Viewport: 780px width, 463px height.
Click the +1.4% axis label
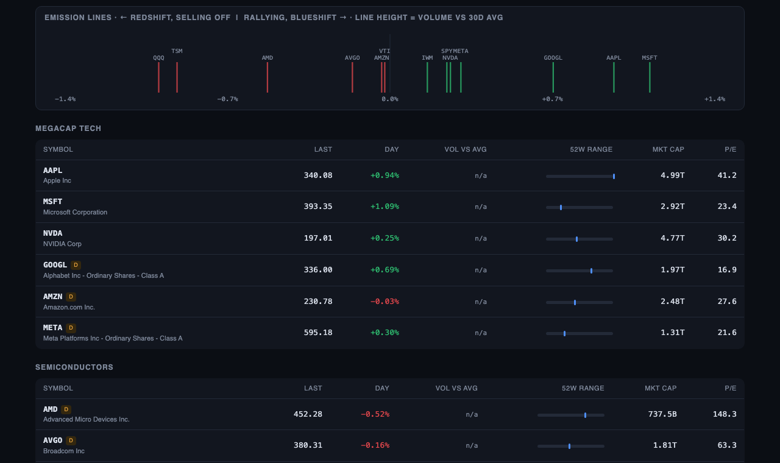pos(715,99)
